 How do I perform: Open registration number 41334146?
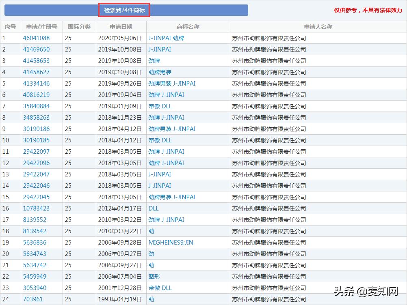[36, 84]
